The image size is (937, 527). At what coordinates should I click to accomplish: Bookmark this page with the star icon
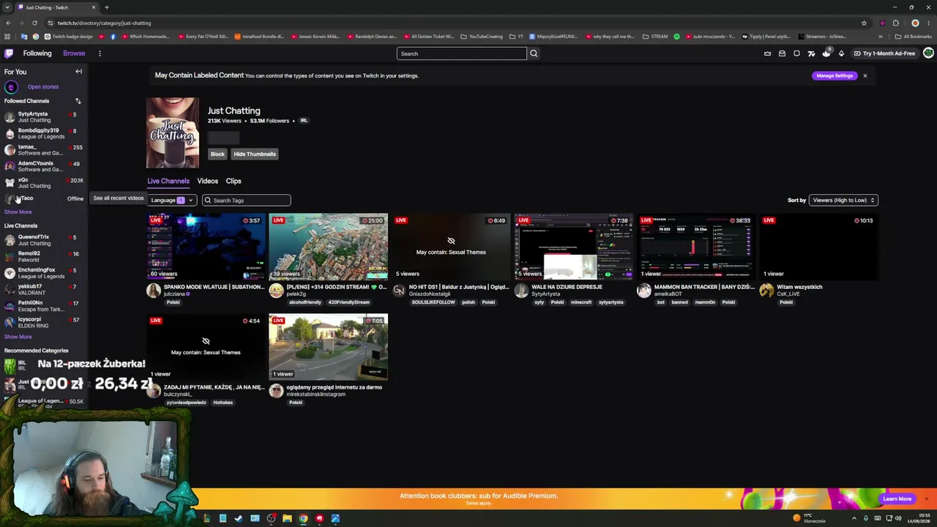pyautogui.click(x=864, y=23)
